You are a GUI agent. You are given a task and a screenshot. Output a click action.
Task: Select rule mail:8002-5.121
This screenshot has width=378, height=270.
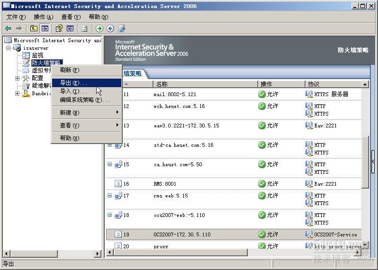pyautogui.click(x=175, y=94)
